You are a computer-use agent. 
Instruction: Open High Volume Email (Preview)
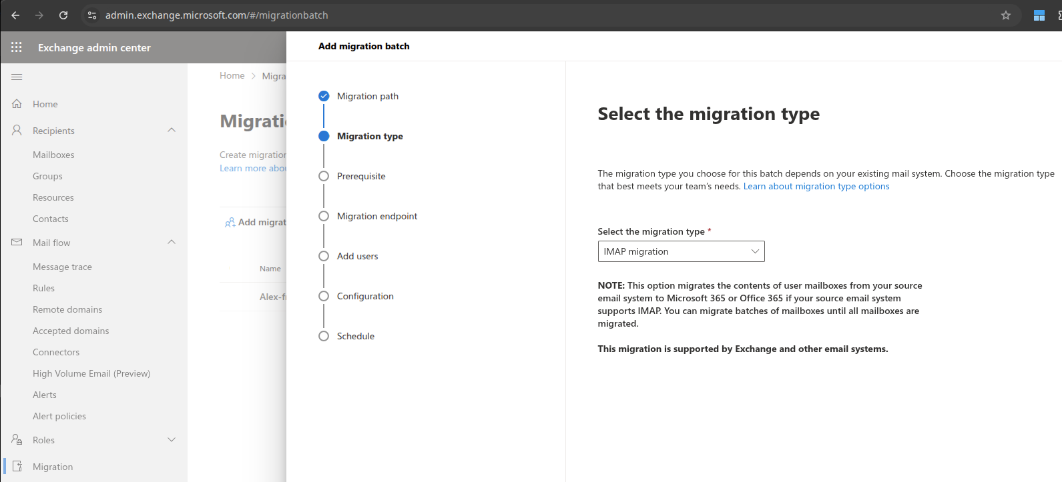[91, 373]
